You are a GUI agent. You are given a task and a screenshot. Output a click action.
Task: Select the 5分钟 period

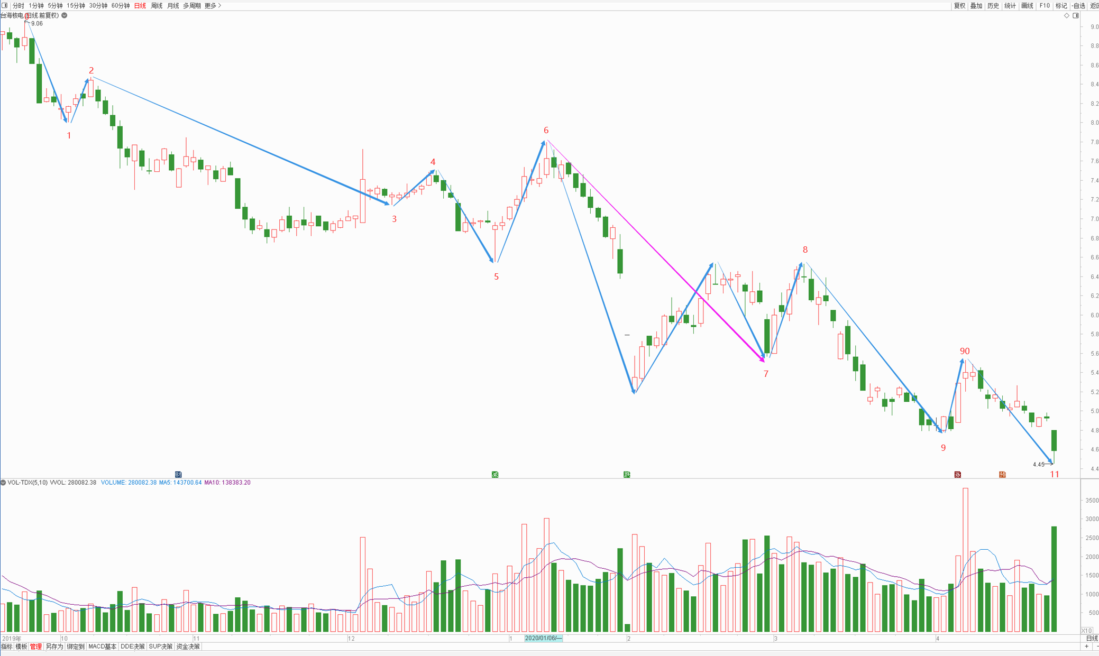[55, 5]
